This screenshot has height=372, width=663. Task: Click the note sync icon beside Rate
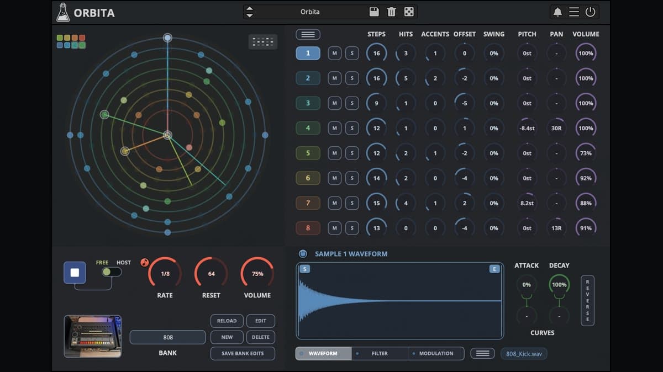tap(145, 262)
